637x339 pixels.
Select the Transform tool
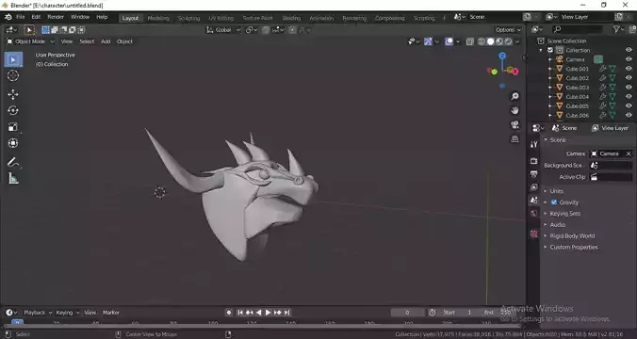click(x=13, y=143)
